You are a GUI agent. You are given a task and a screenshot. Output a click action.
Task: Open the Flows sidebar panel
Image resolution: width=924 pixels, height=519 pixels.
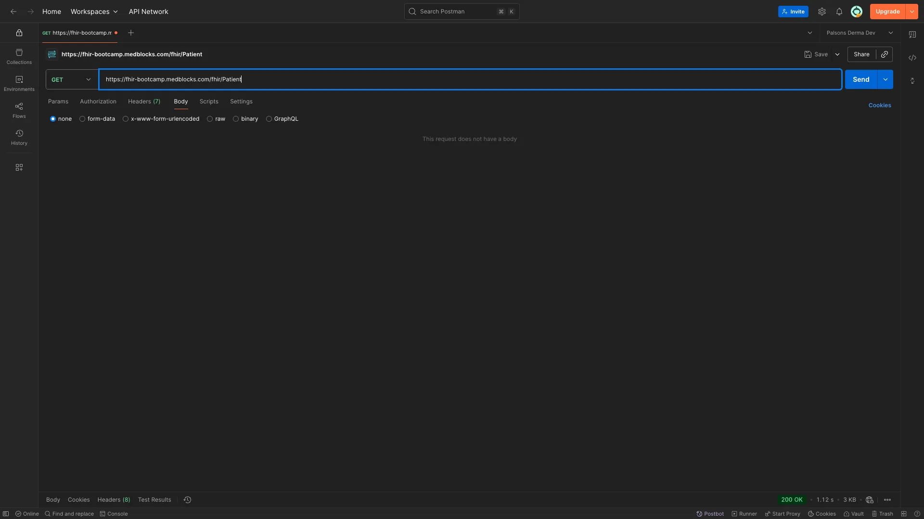click(19, 110)
